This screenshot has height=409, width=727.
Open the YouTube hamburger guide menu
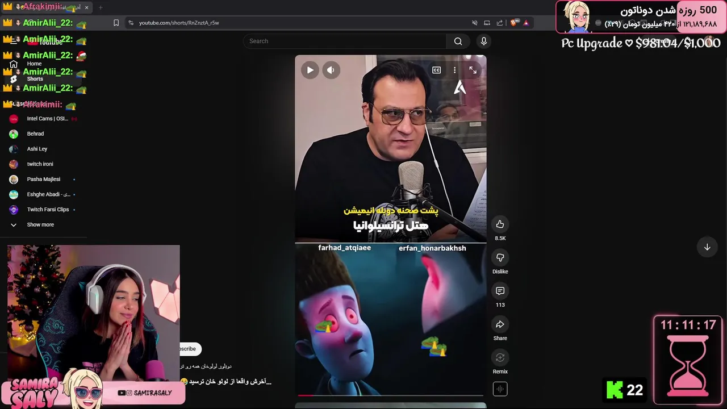(14, 41)
